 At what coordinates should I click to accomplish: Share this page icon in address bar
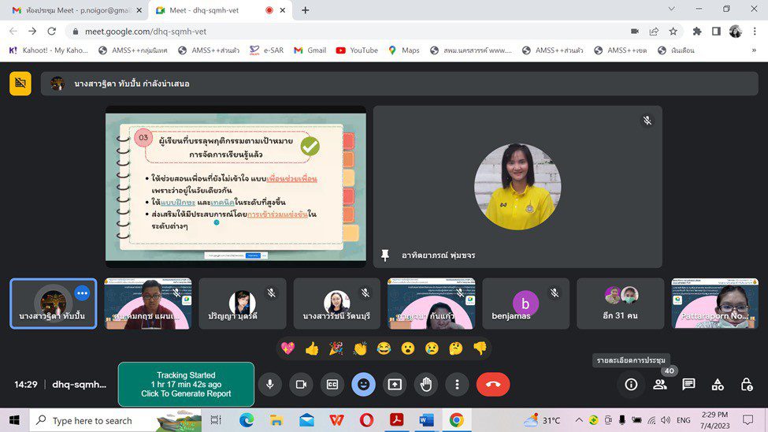coord(654,32)
